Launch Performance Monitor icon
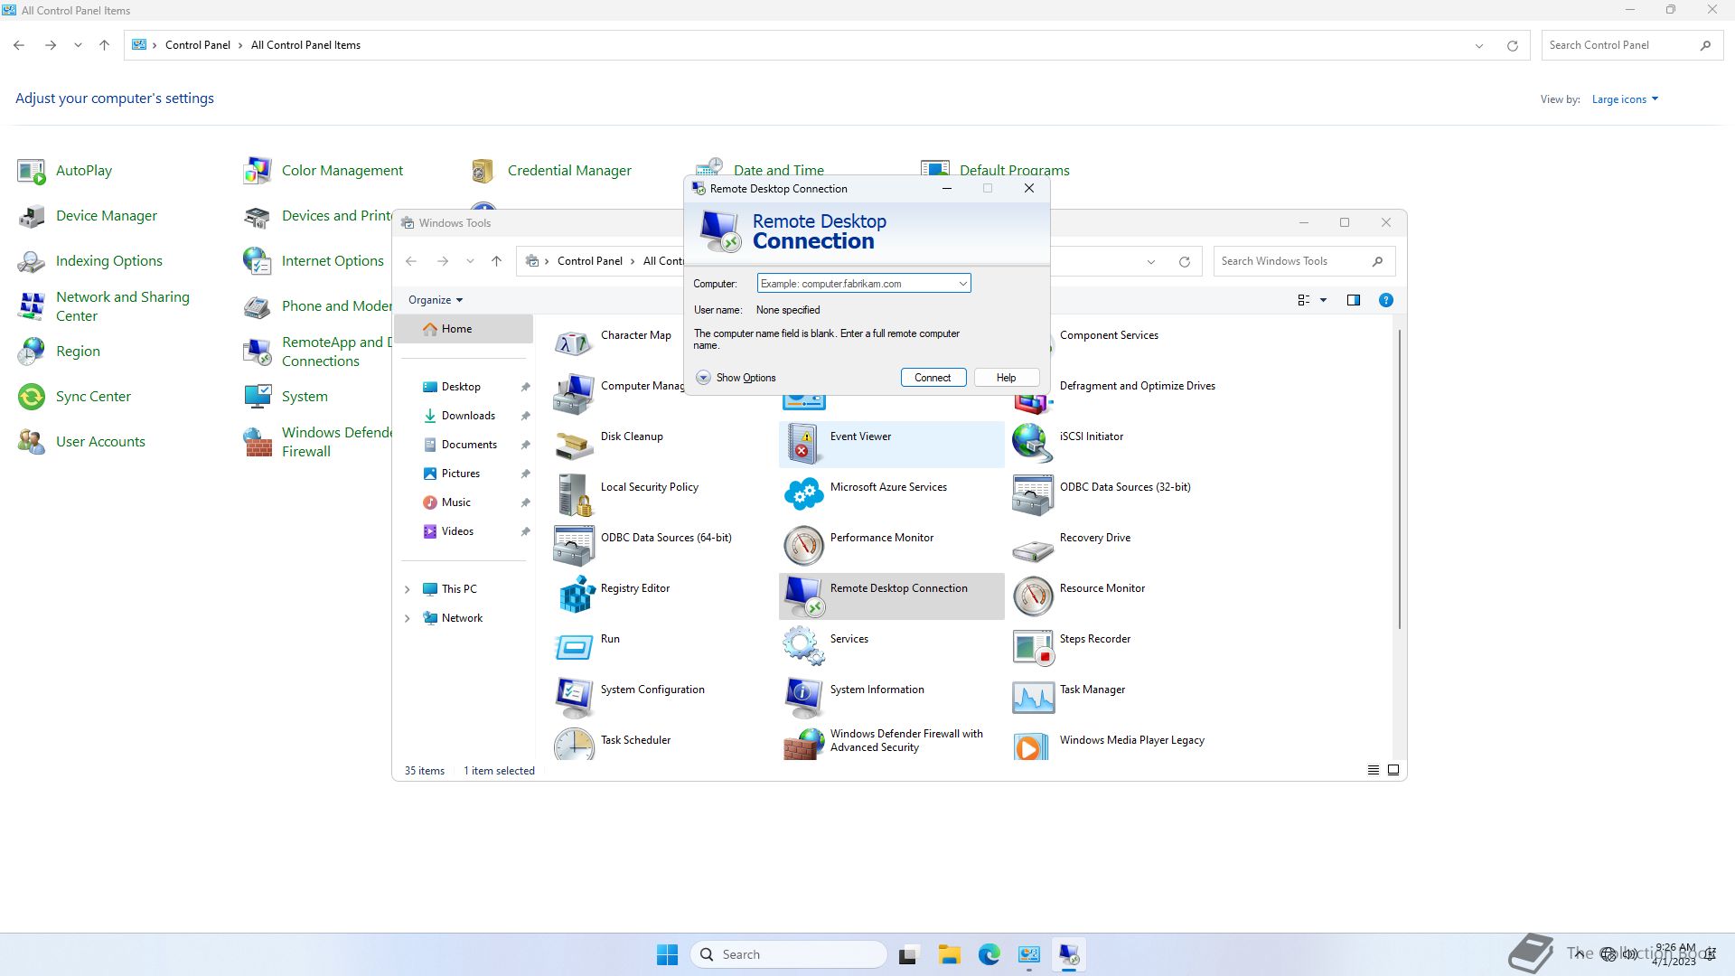Viewport: 1735px width, 976px height. [803, 546]
